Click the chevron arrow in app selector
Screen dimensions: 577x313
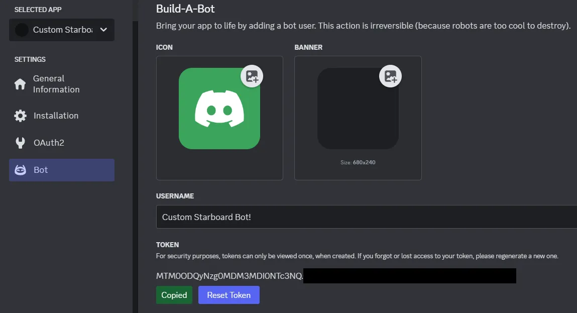pyautogui.click(x=103, y=30)
